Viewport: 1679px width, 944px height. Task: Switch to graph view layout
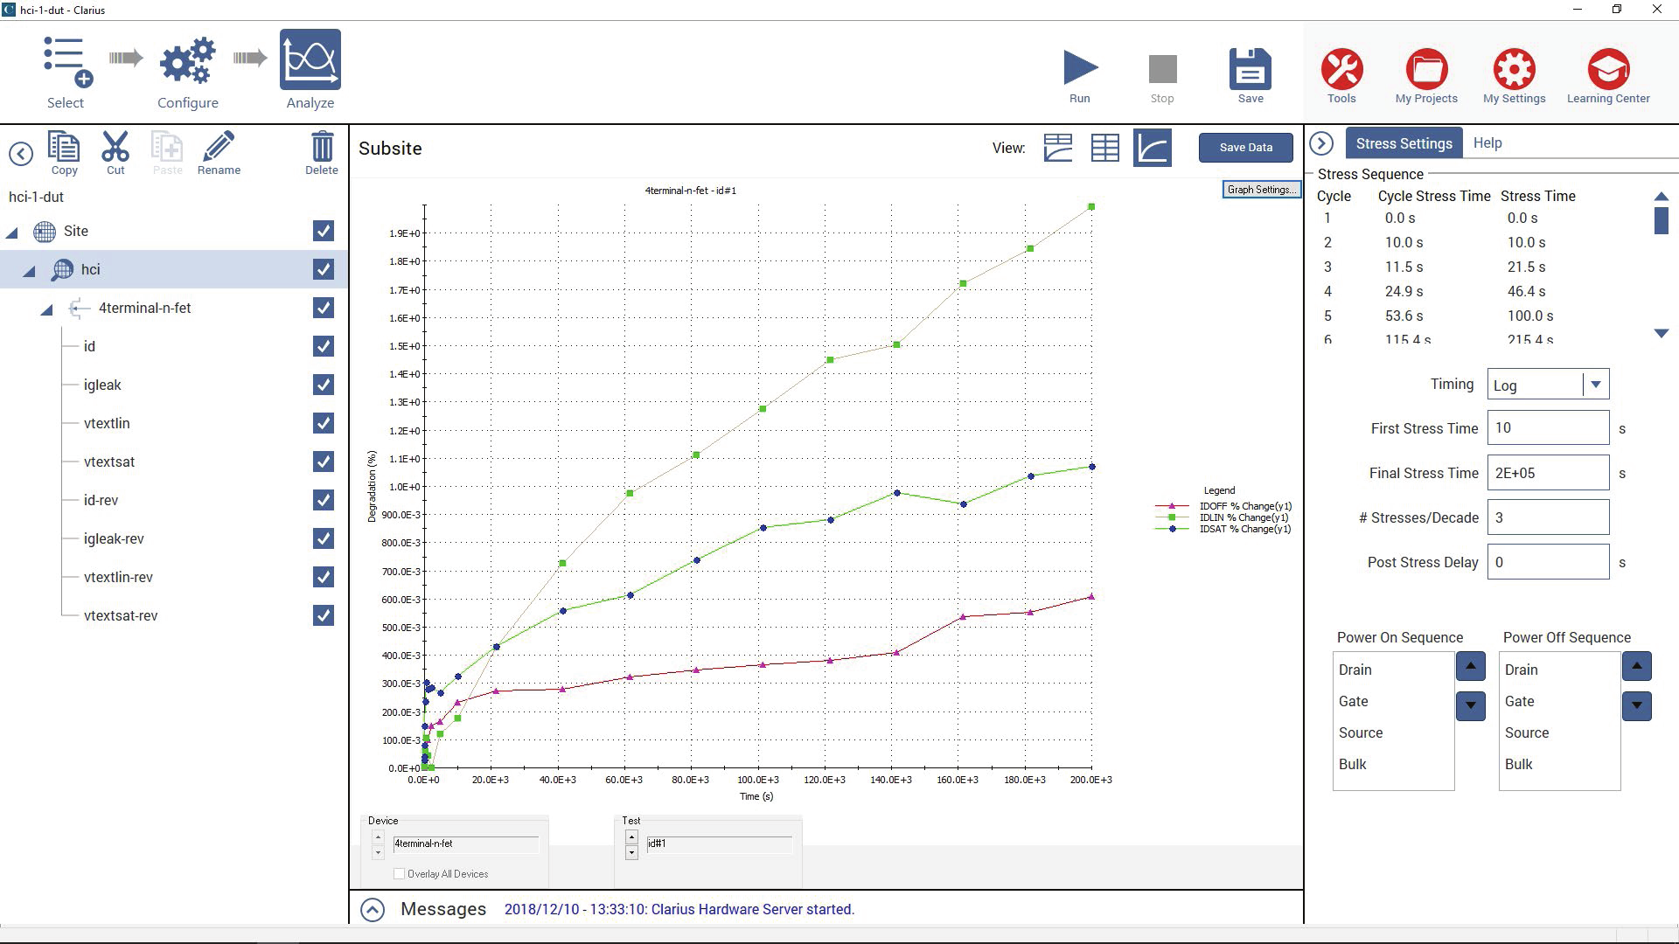pos(1152,148)
